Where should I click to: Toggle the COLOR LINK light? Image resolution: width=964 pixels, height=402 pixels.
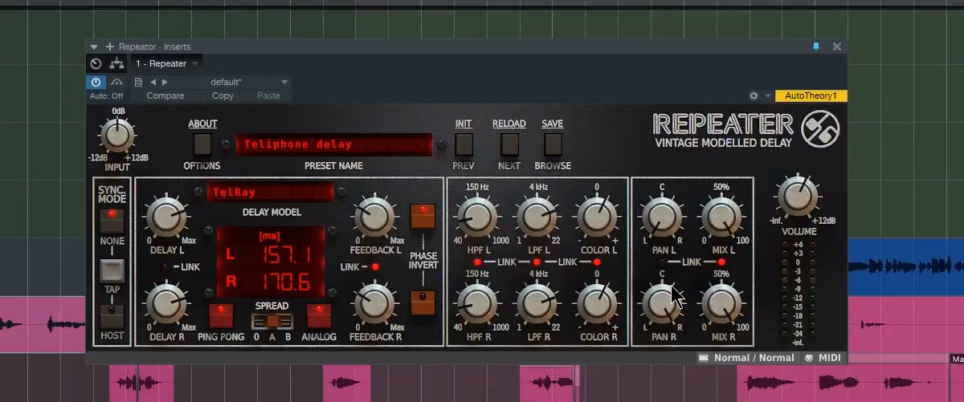(x=597, y=263)
